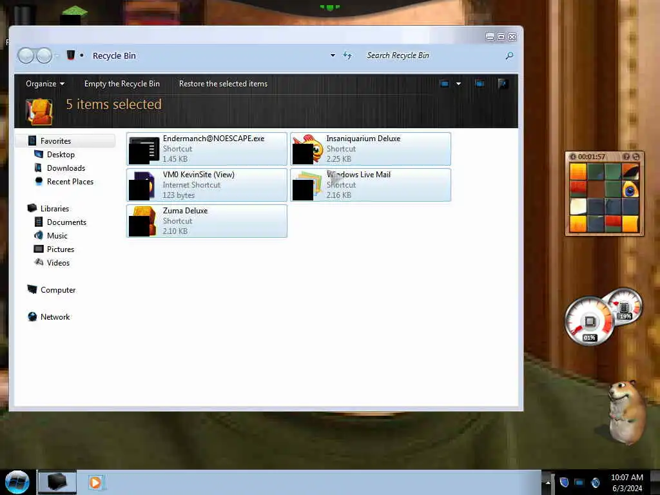The height and width of the screenshot is (495, 660).
Task: Open Downloads in navigation pane
Action: click(66, 168)
